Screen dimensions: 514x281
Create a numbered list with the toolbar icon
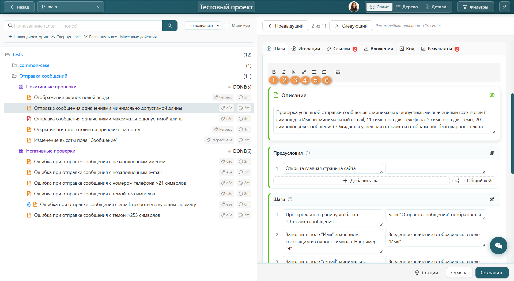(324, 72)
